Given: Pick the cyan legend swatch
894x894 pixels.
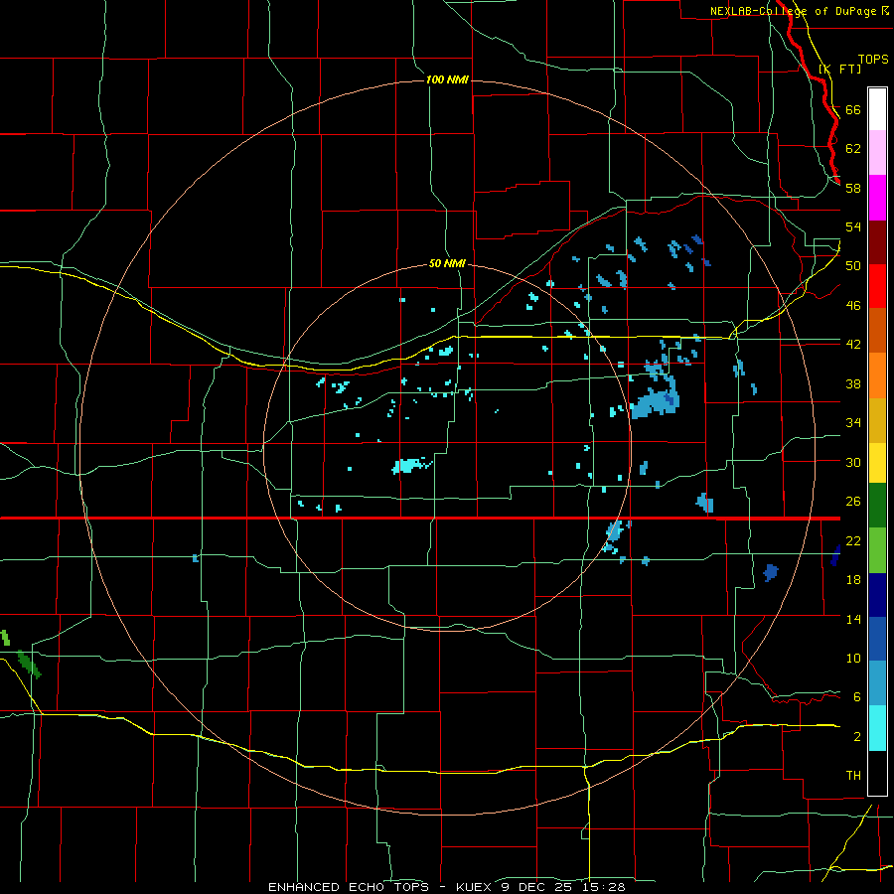Looking at the screenshot, I should [x=877, y=728].
